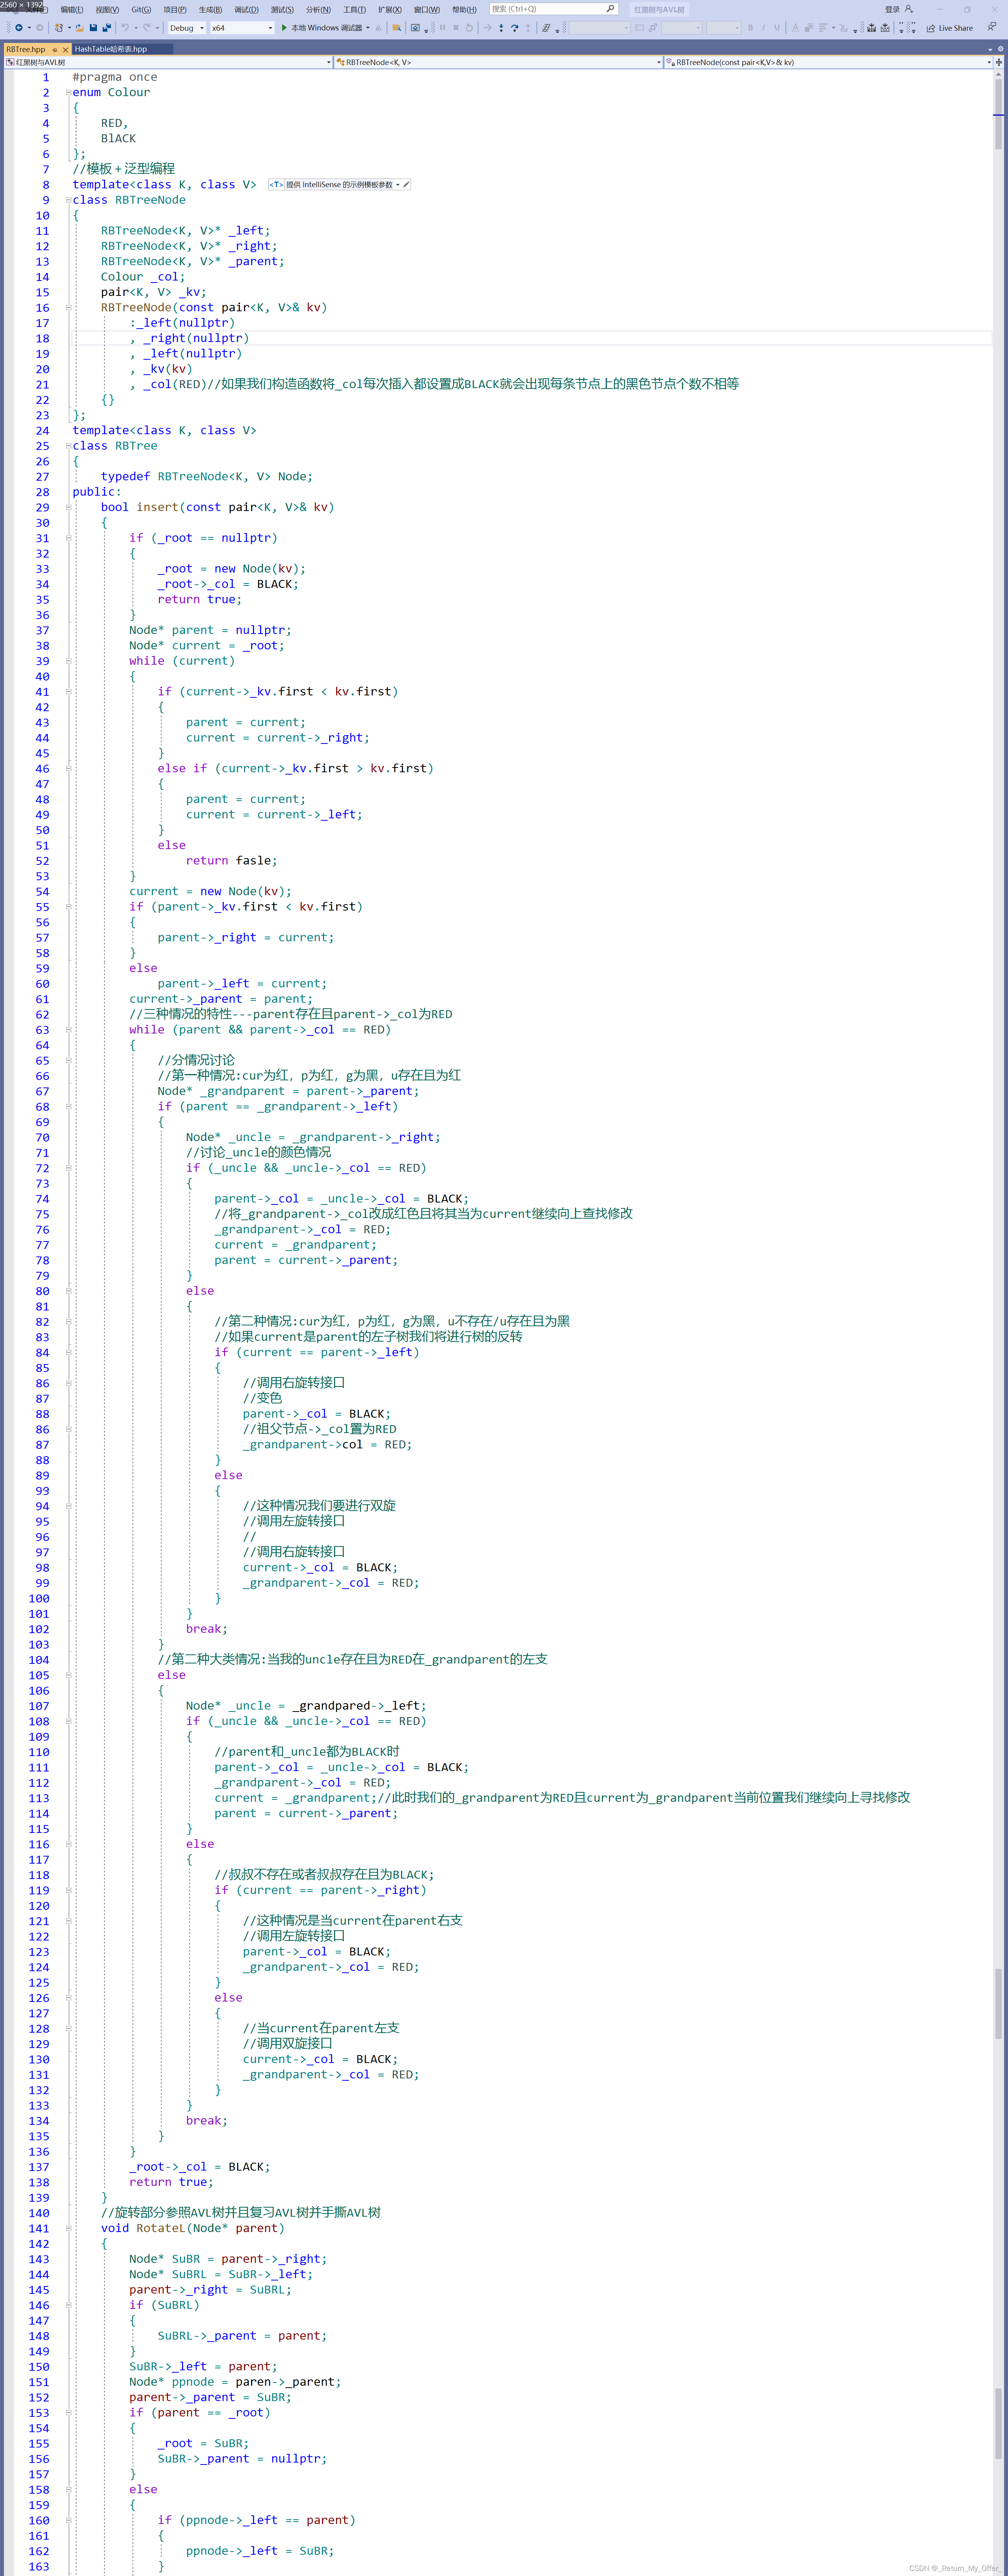The height and width of the screenshot is (2576, 1008).
Task: Click line number 54 in the gutter
Action: point(42,892)
